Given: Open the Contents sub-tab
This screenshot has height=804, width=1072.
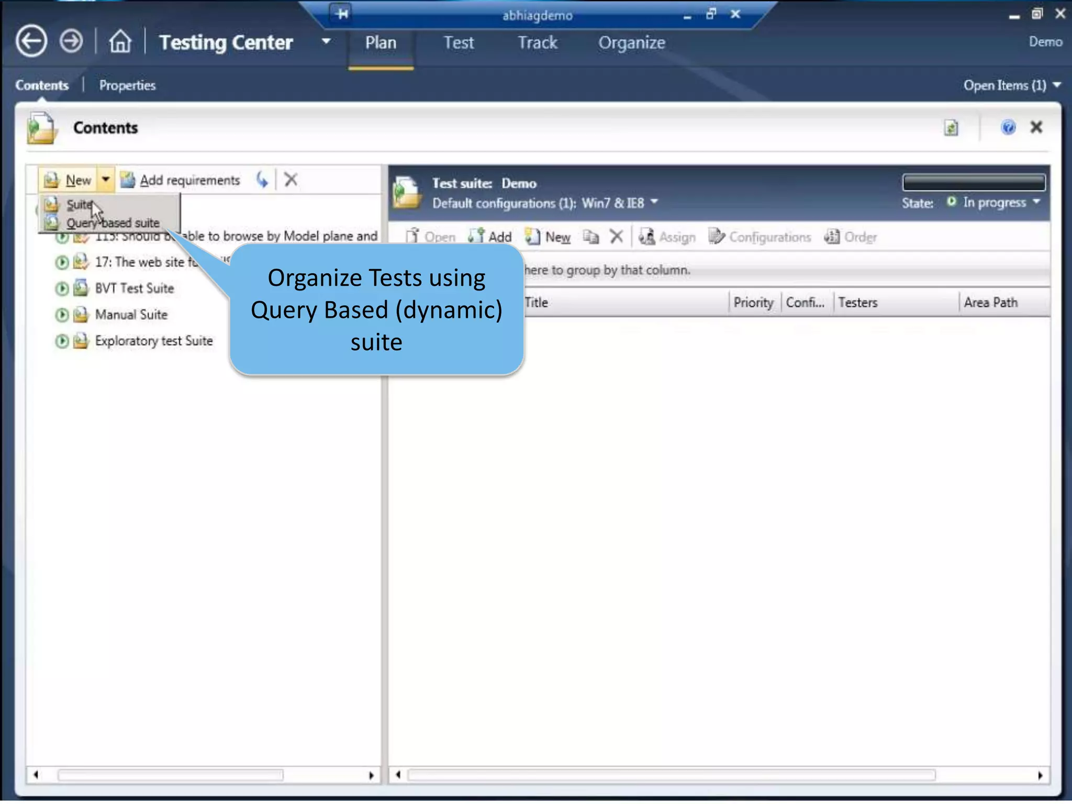Looking at the screenshot, I should coord(42,85).
